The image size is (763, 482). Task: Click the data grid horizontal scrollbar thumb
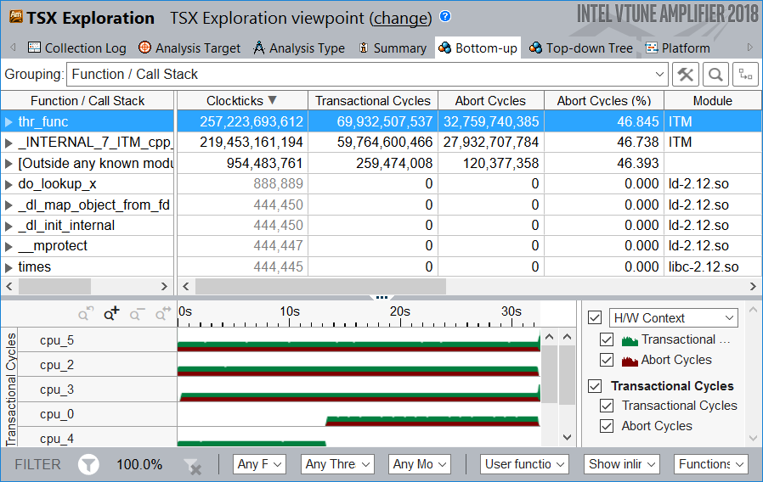[x=320, y=287]
